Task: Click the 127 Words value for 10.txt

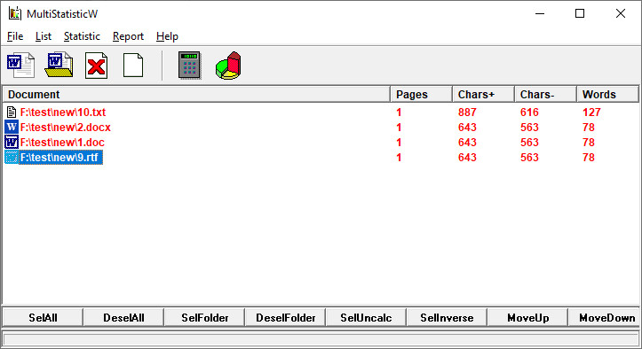Action: tap(591, 112)
